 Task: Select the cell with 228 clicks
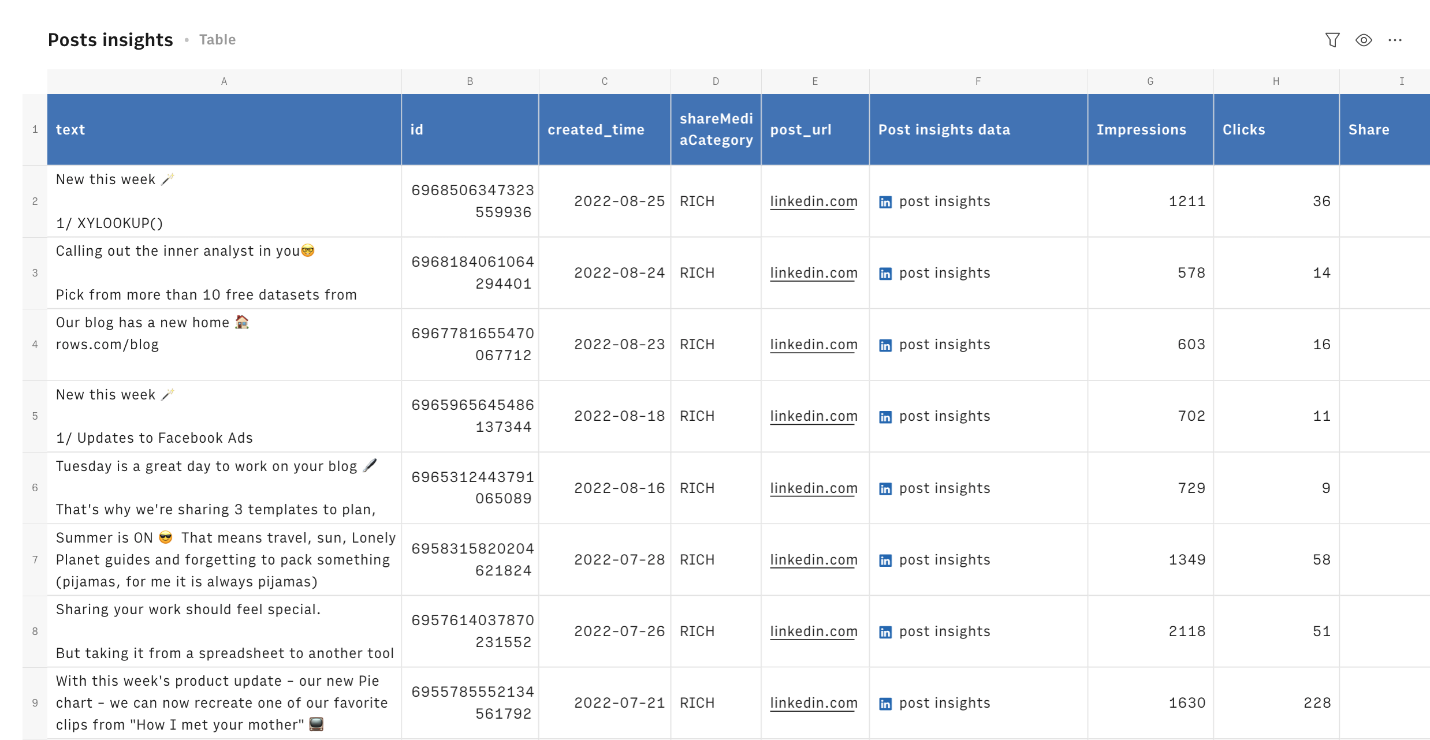(1317, 703)
